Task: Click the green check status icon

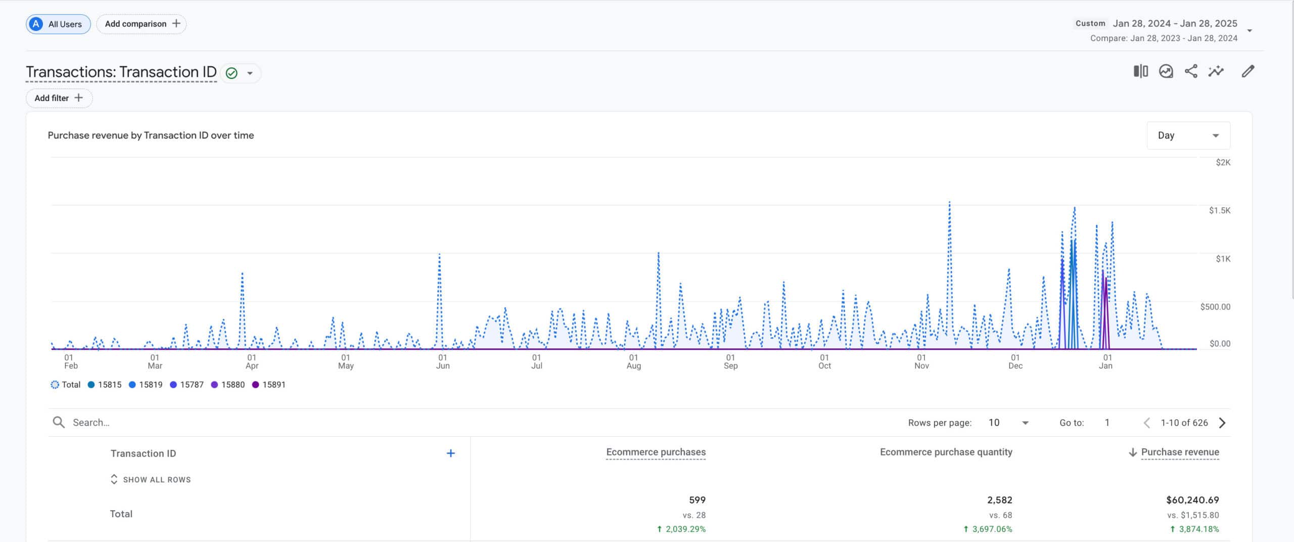Action: [x=232, y=73]
